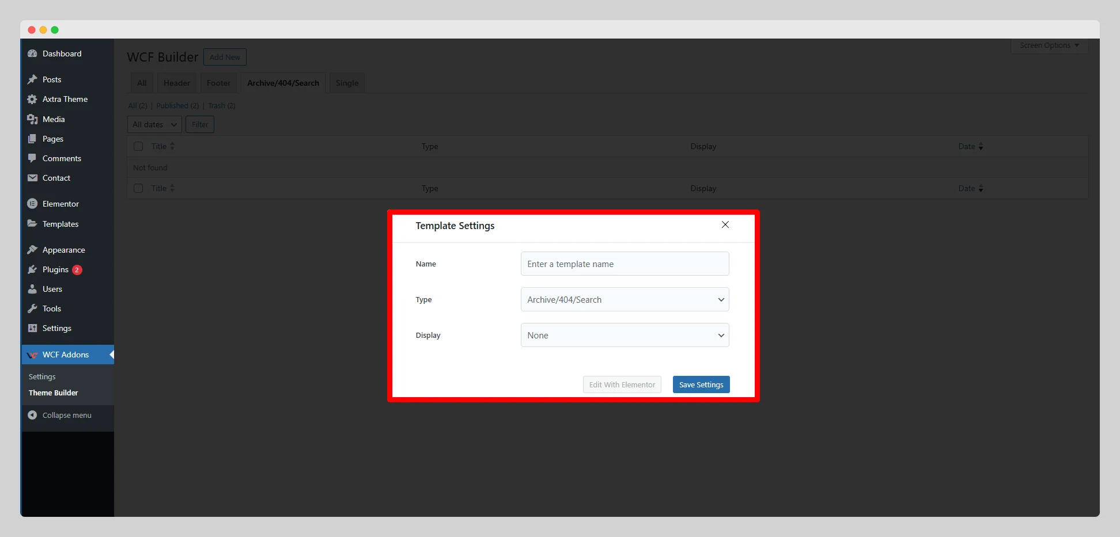Click the Type column header at top

pyautogui.click(x=430, y=146)
